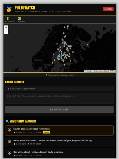Screen dimensions: 119x159
Task: Click the medal icon on the saunan eteisessä entry
Action: coord(9,130)
